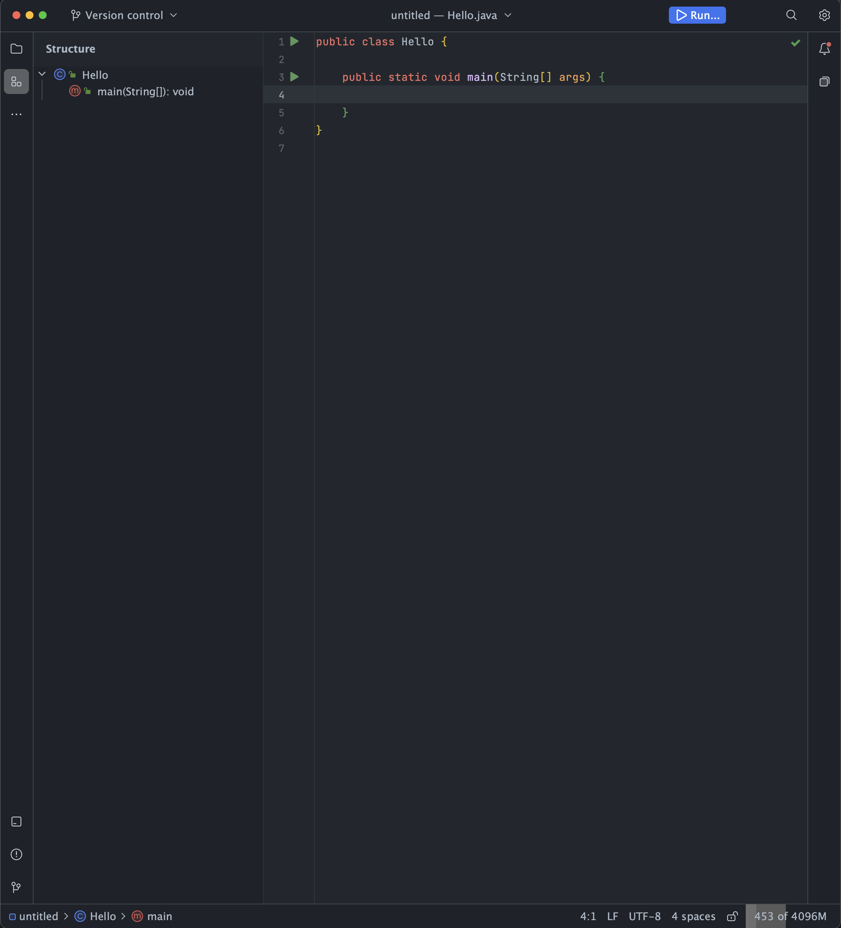
Task: Open the Settings gear icon
Action: point(825,15)
